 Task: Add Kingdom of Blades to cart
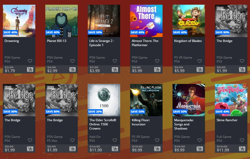click(200, 70)
